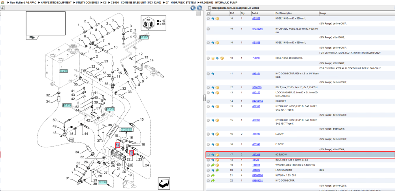Click the blue arrow icon for part 412054
395x191 pixels.
click(213, 170)
